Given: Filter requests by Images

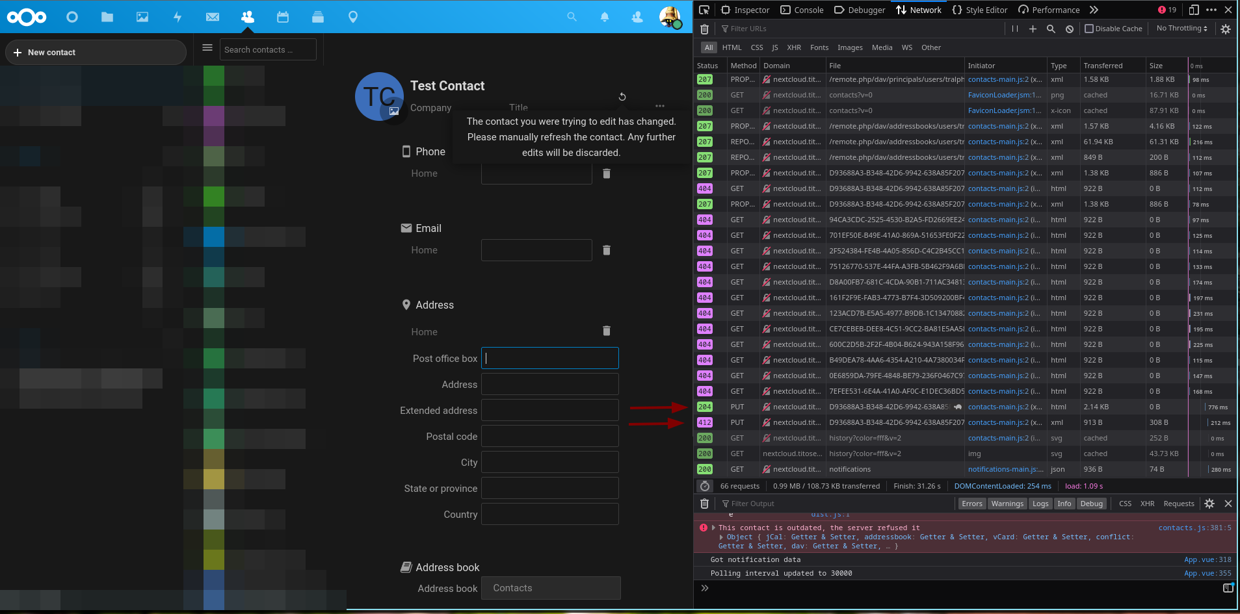Looking at the screenshot, I should (x=850, y=47).
